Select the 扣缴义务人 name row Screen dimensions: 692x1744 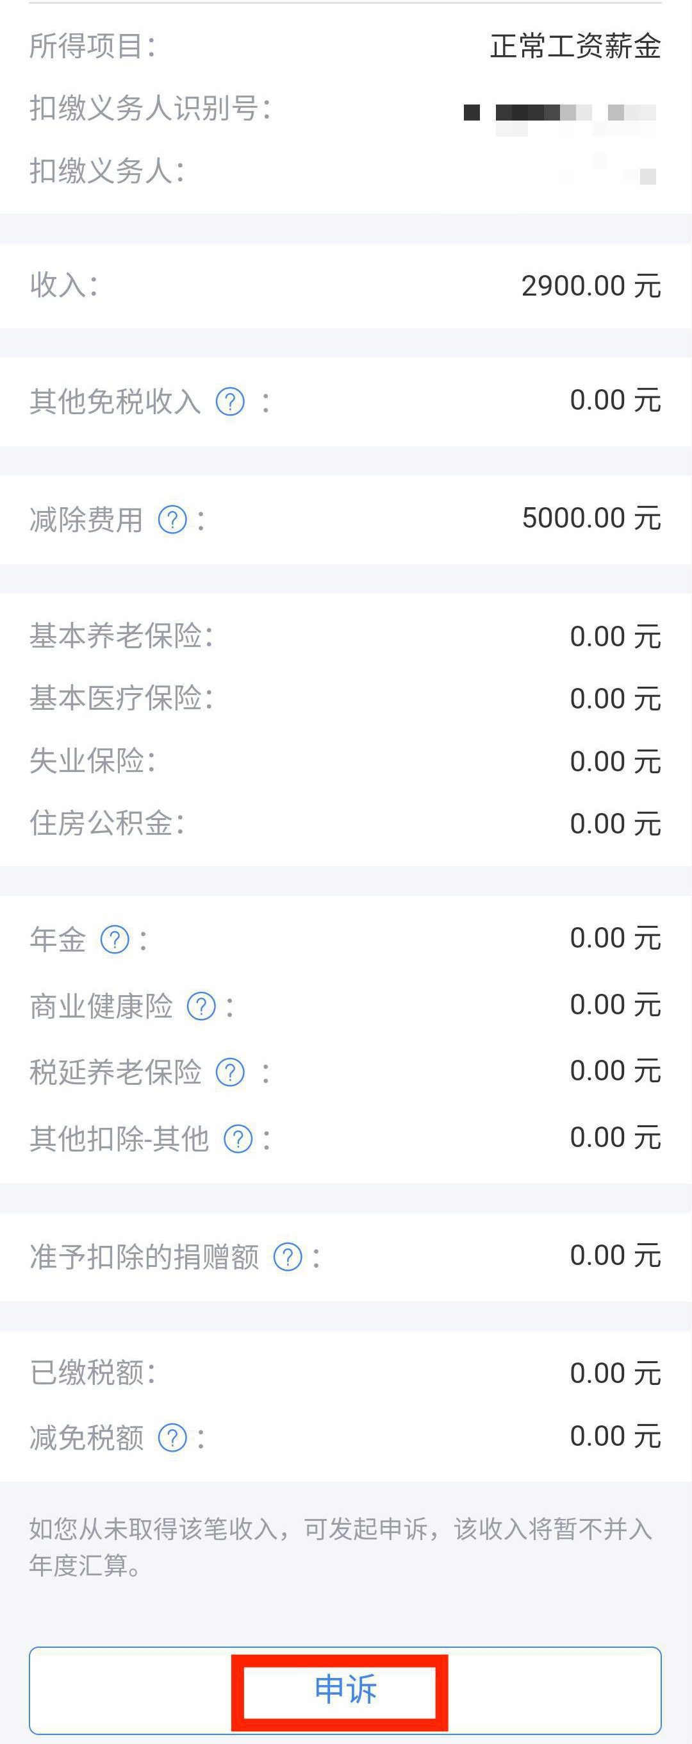tap(345, 171)
